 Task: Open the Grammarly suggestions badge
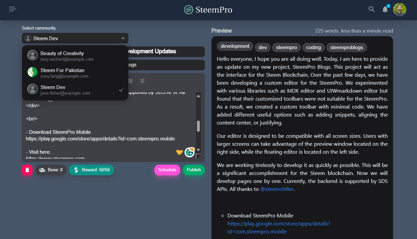(190, 152)
